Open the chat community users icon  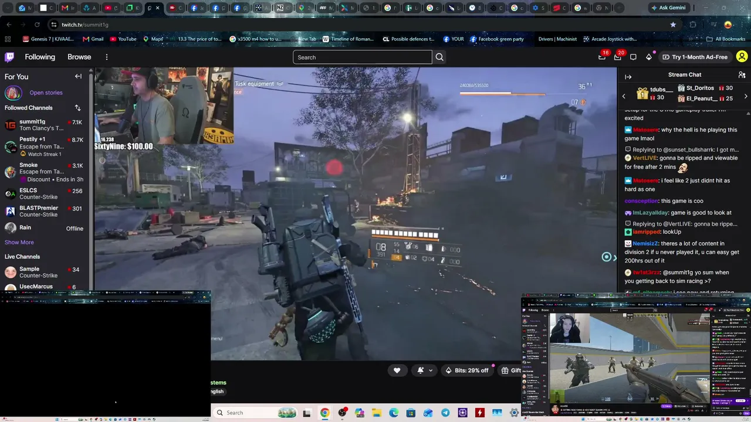click(742, 75)
